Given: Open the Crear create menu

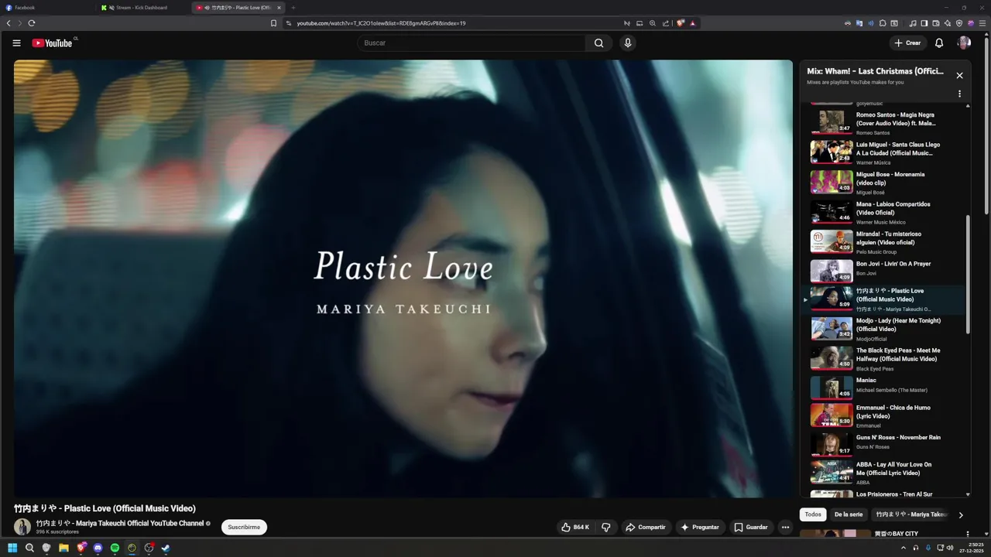Looking at the screenshot, I should (x=907, y=43).
